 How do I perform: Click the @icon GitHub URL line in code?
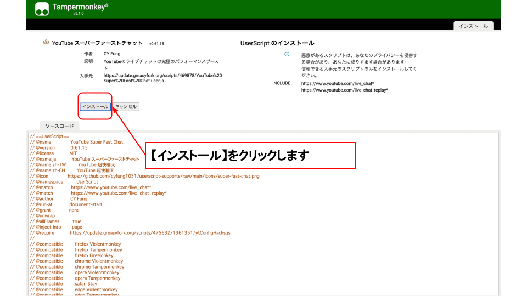163,176
